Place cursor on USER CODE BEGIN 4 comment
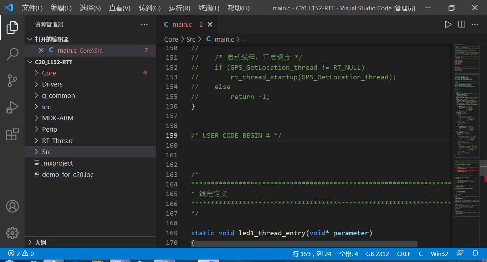The width and height of the screenshot is (487, 262). pyautogui.click(x=236, y=135)
